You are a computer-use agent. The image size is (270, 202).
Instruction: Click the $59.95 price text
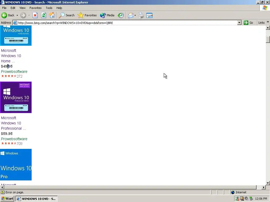pos(7,134)
